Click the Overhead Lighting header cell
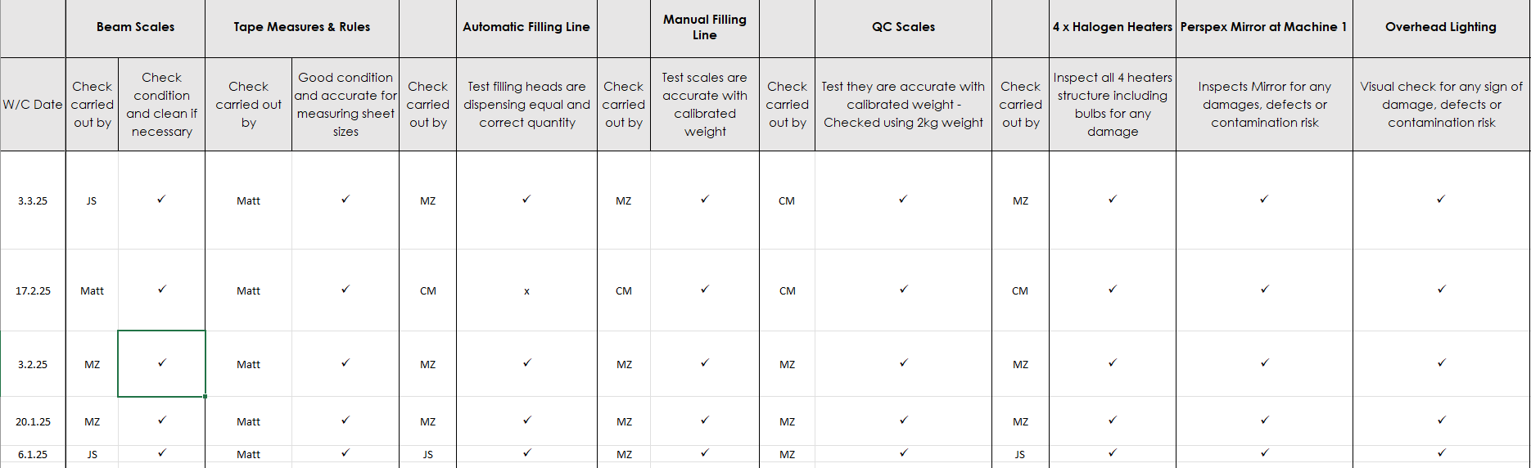1531x468 pixels. (x=1440, y=27)
